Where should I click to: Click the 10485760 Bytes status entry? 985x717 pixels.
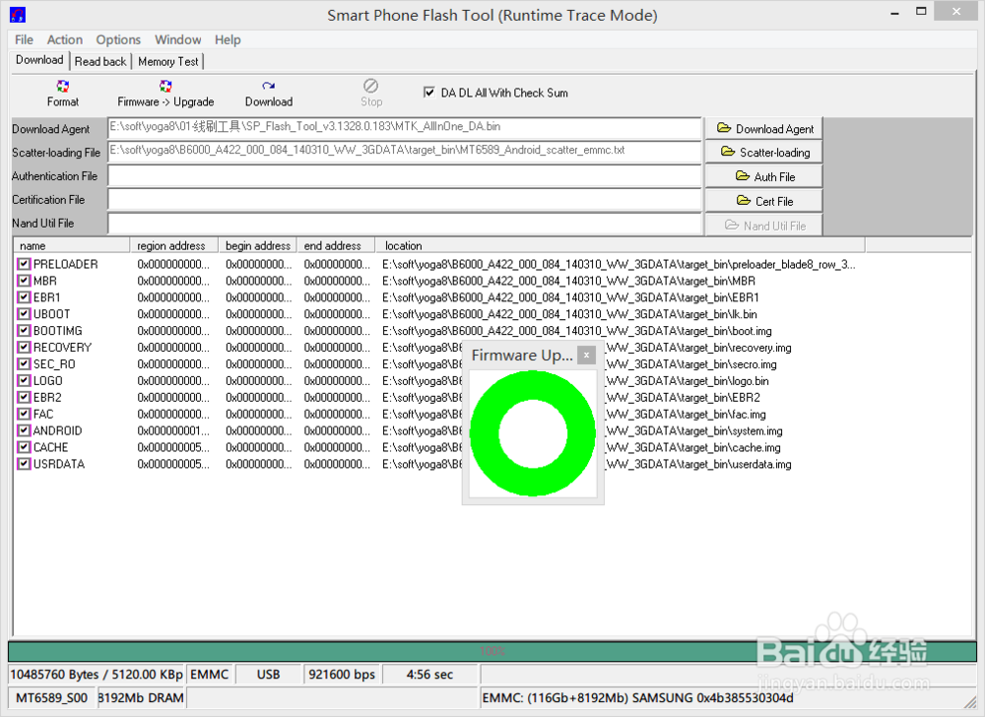[x=97, y=675]
